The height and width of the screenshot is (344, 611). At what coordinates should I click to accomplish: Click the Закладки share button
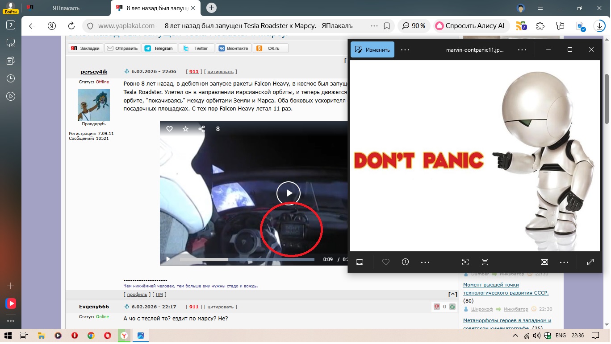point(85,48)
